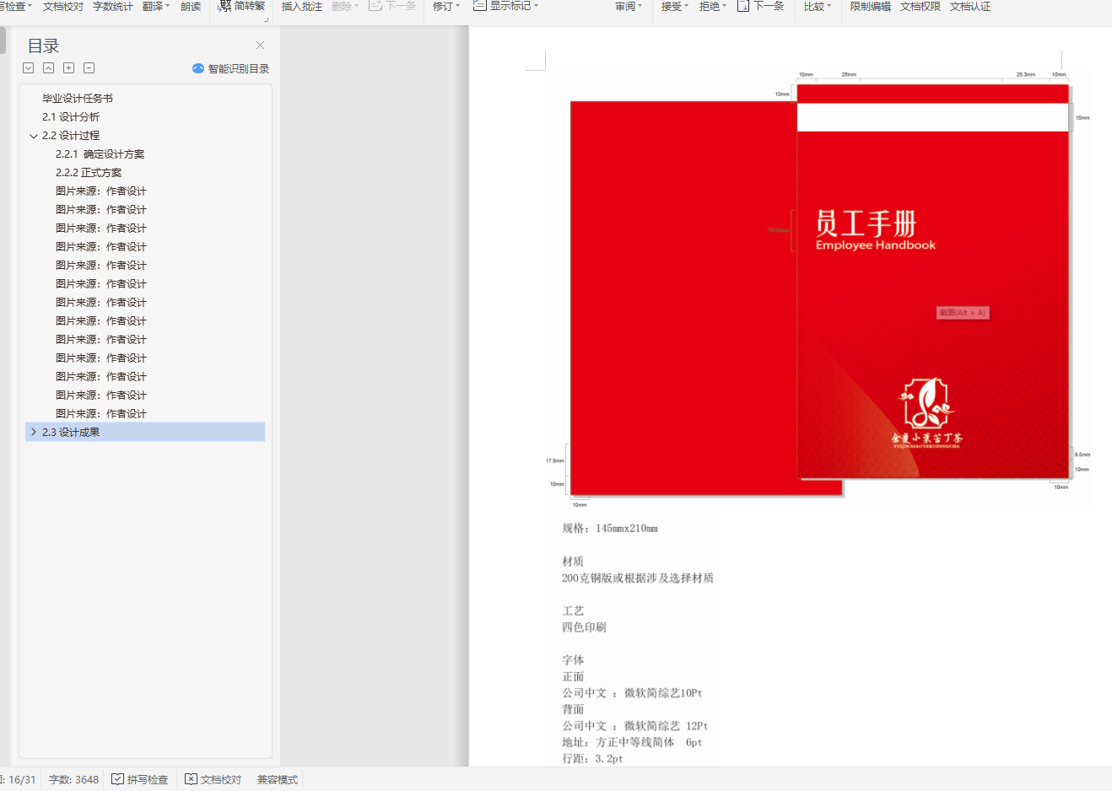The width and height of the screenshot is (1112, 791).
Task: Click the 员工手册 cover image in document
Action: pos(933,282)
